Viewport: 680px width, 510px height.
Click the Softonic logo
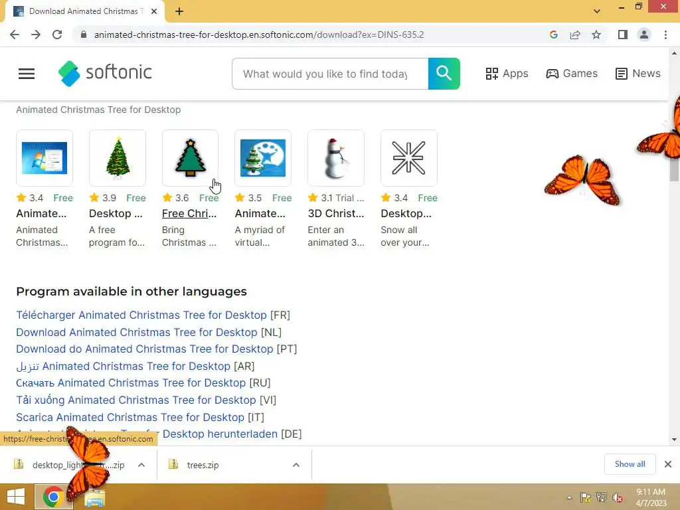(x=105, y=73)
